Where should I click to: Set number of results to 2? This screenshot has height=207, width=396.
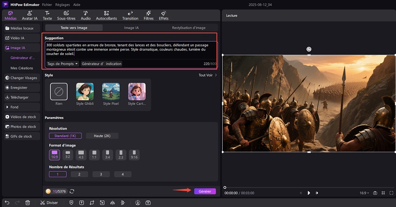pyautogui.click(x=79, y=174)
